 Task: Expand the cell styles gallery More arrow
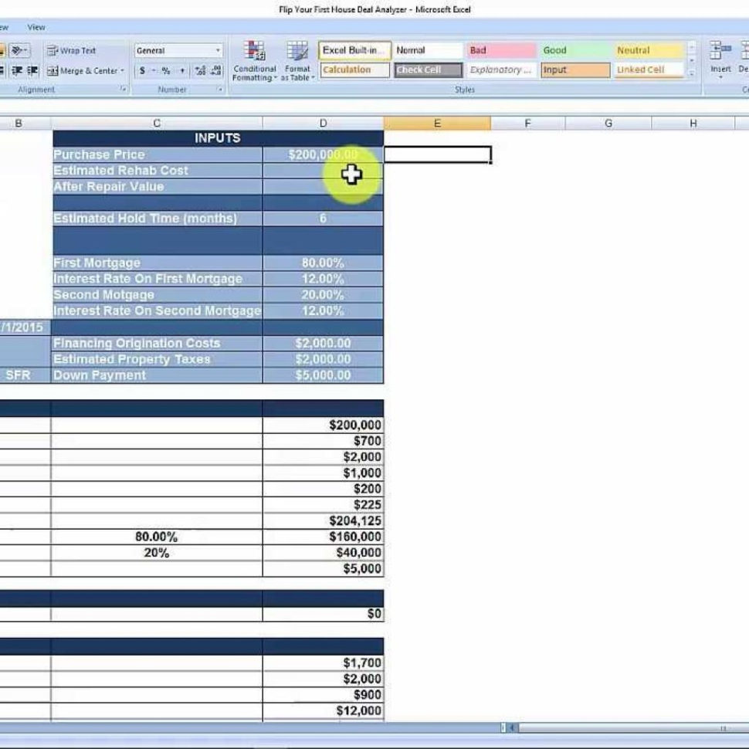point(692,73)
